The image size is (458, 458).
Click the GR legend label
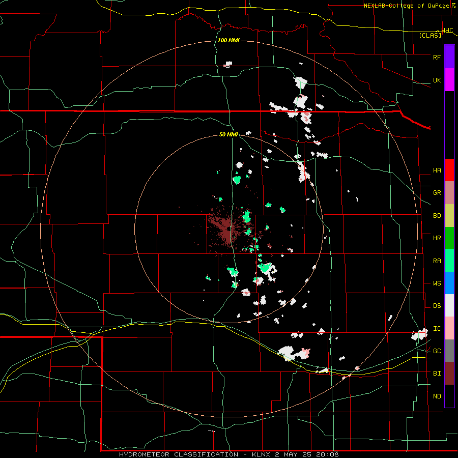coord(437,192)
